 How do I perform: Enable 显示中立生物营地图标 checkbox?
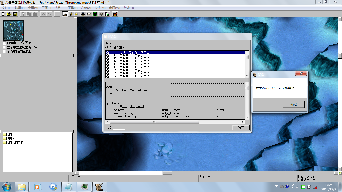click(4, 47)
